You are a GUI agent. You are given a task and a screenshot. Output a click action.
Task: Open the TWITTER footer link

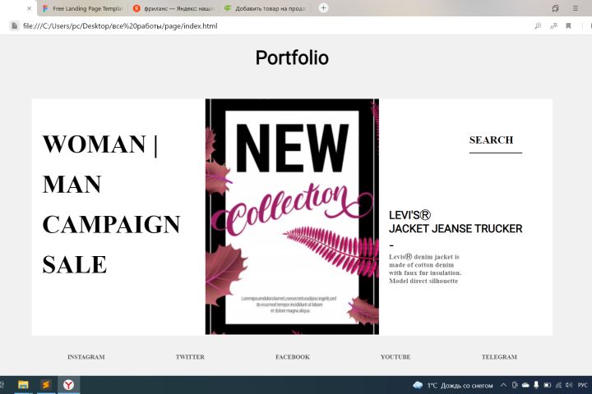(190, 357)
